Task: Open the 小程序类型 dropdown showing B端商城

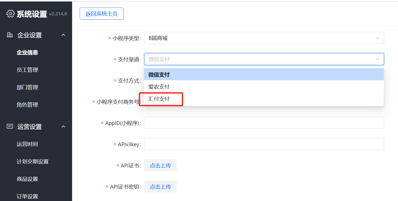Action: (x=264, y=38)
